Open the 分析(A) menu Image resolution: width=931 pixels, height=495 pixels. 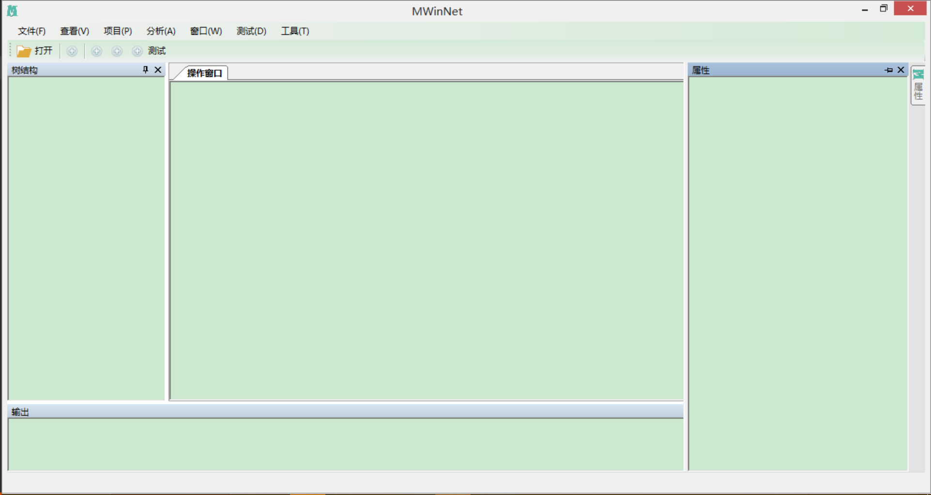[161, 31]
